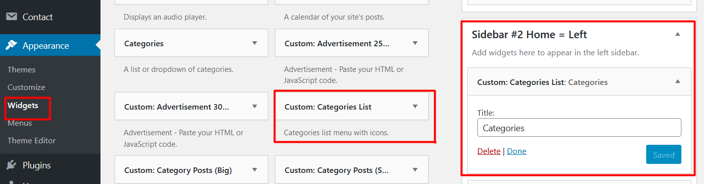Expand Custom: Category Posts (S... arrow
This screenshot has height=184, width=704.
(415, 170)
